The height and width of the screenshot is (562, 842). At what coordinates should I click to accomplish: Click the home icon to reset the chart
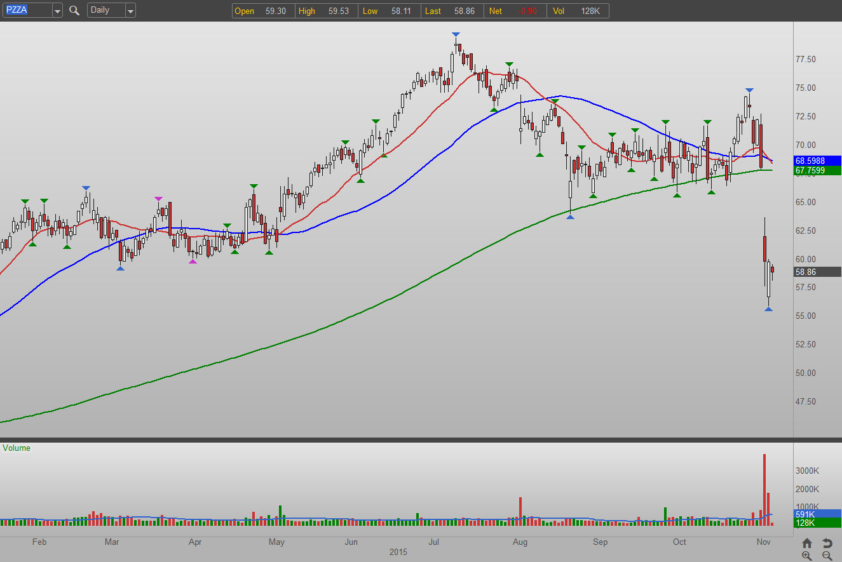[x=807, y=543]
